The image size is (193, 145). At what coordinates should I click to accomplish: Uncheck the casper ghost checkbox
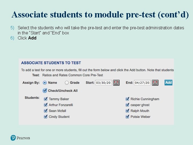coord(128,105)
